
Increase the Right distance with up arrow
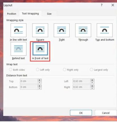click(x=92, y=86)
